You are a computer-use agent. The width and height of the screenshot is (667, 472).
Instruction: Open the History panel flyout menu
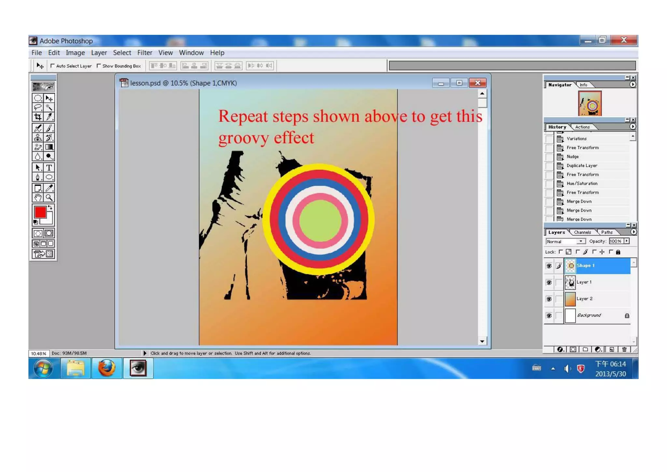tap(632, 127)
